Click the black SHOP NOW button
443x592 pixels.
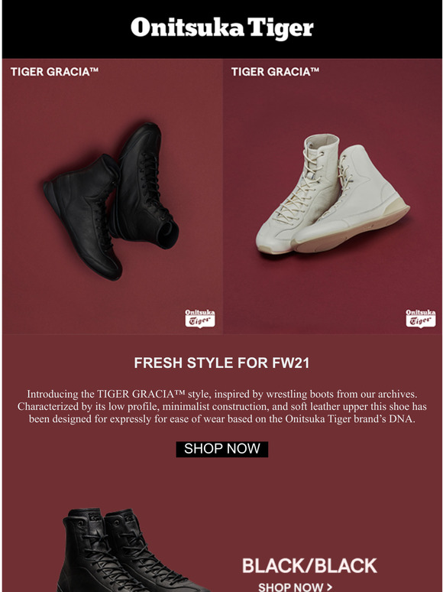(x=222, y=449)
